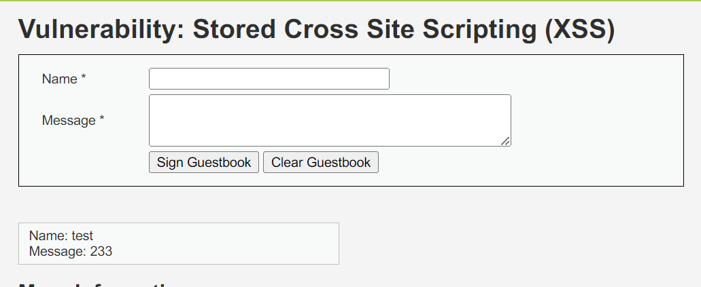
Task: Click the number "233" in the guestbook entry
Action: [101, 252]
